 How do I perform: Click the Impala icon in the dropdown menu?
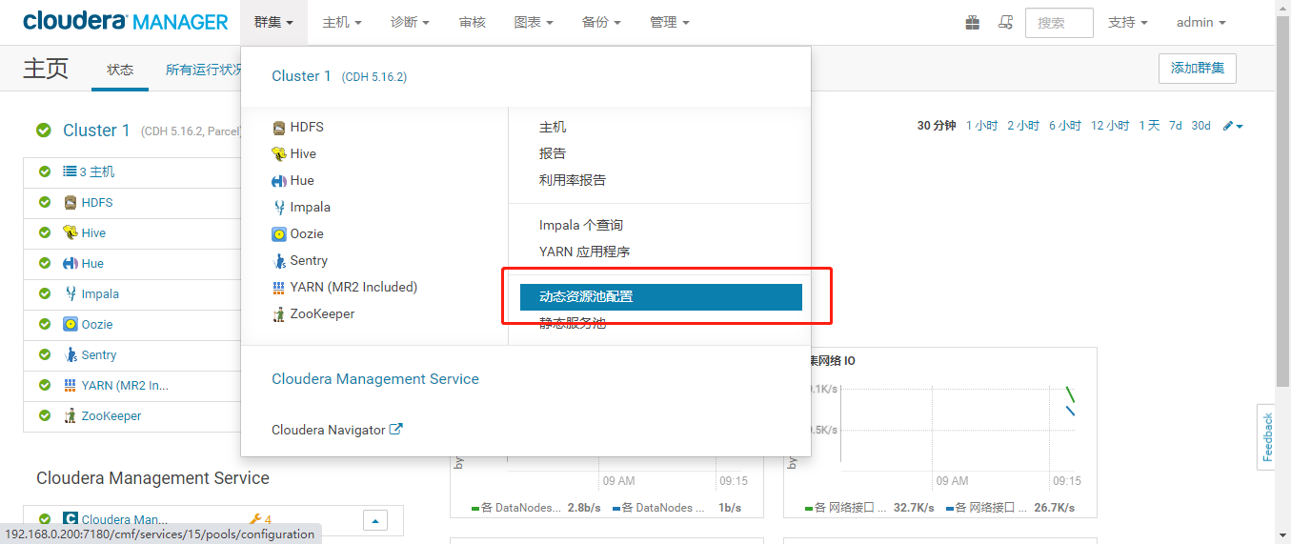pyautogui.click(x=279, y=208)
